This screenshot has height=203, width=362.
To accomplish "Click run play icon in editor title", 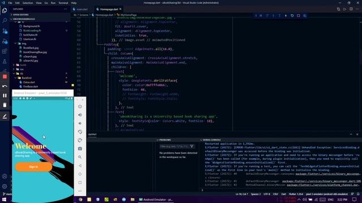I will point(344,9).
